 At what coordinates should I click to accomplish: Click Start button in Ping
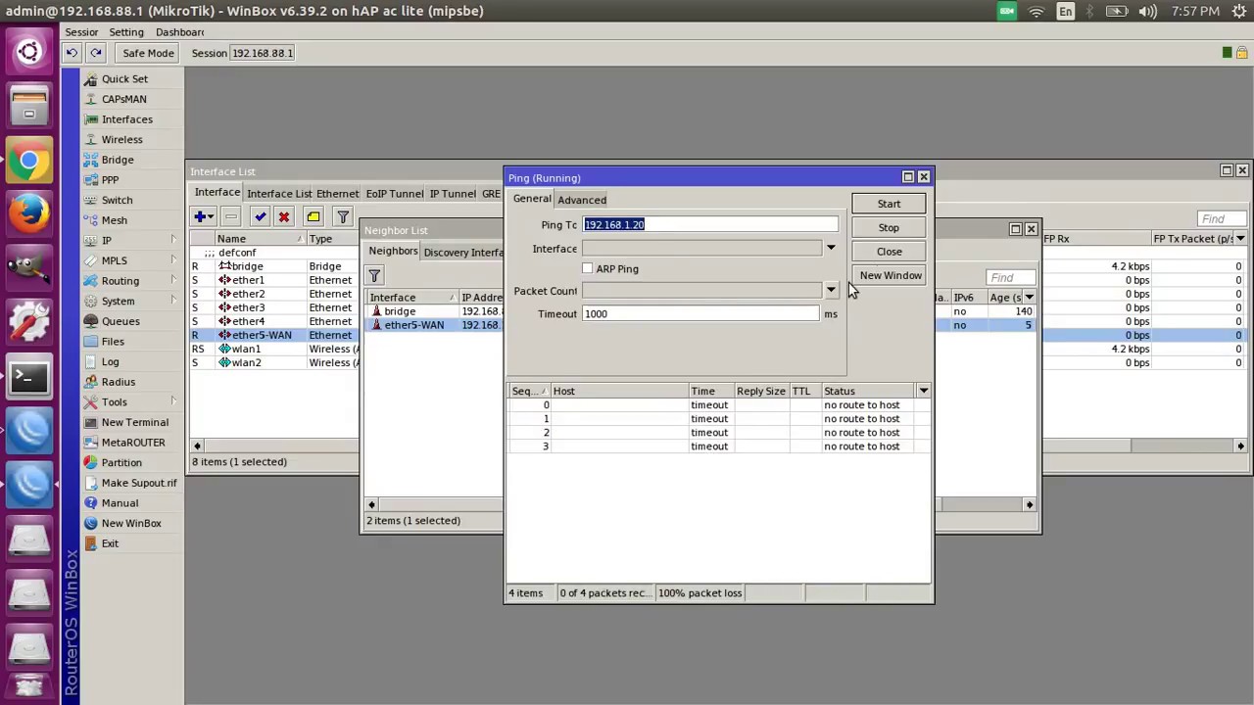pos(889,204)
